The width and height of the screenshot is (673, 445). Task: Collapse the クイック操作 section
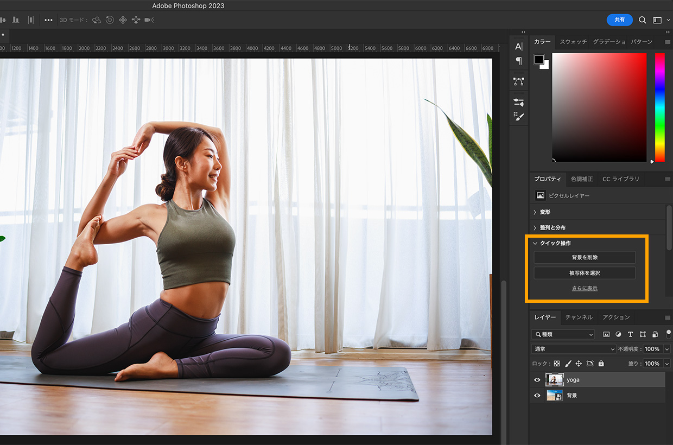[535, 244]
